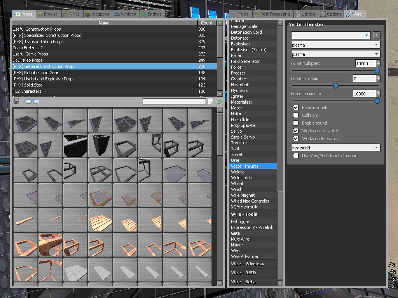This screenshot has width=398, height=298.
Task: Expand the Wire - Wireless category
Action: pyautogui.click(x=247, y=264)
